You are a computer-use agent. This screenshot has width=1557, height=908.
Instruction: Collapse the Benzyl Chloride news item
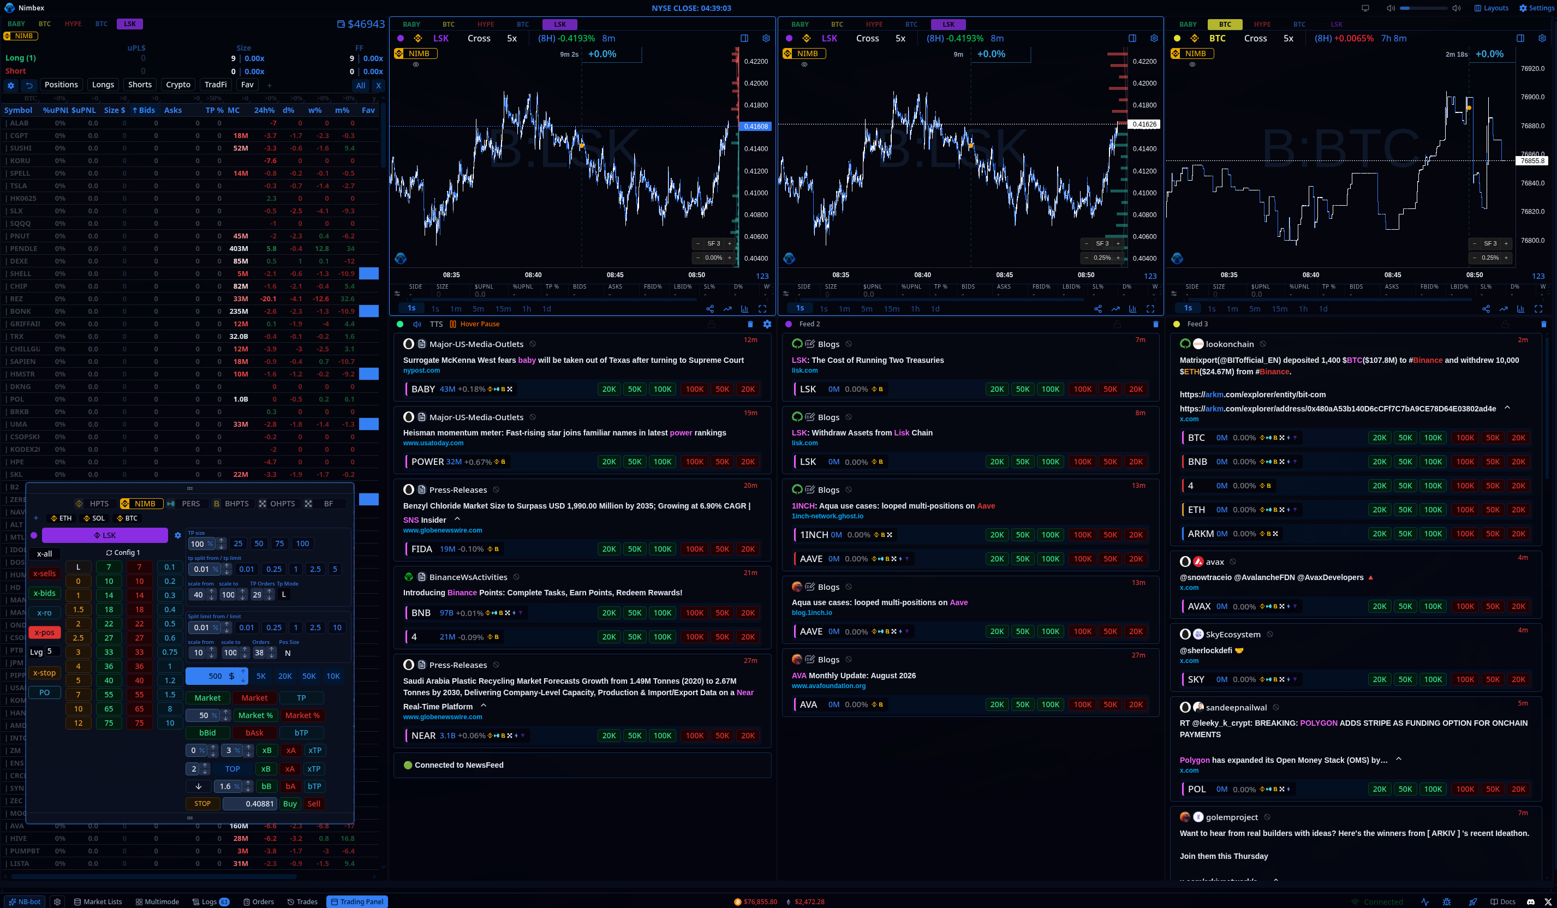click(x=457, y=519)
